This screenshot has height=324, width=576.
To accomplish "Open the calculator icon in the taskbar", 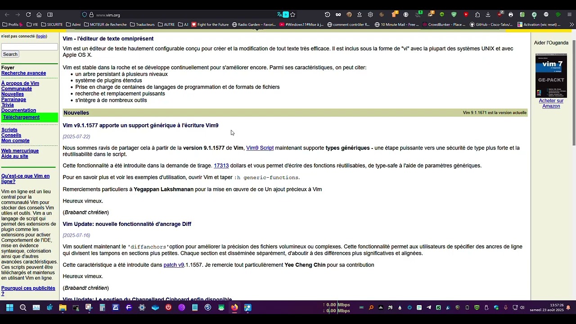I will (x=102, y=308).
